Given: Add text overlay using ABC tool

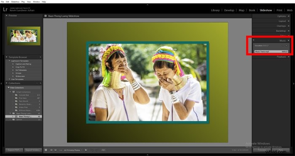Looking at the screenshot, I should click(x=104, y=150).
